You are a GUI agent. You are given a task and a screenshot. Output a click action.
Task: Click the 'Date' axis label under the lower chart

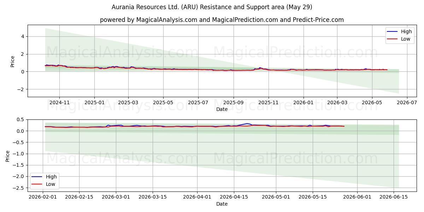click(222, 204)
